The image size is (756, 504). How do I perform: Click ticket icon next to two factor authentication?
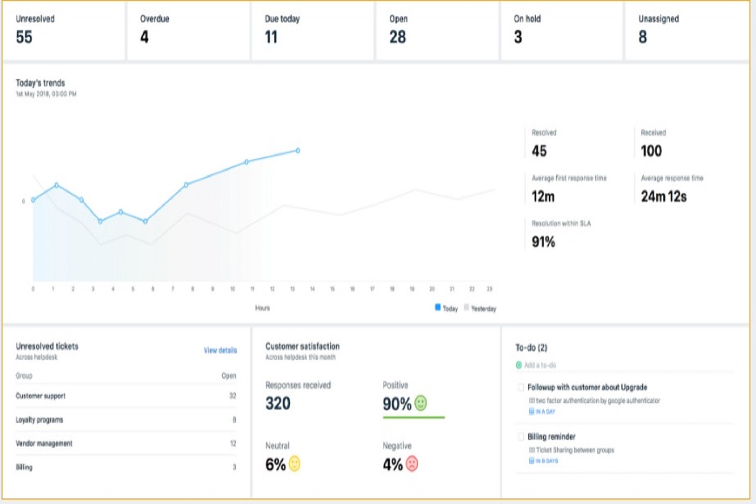click(532, 401)
